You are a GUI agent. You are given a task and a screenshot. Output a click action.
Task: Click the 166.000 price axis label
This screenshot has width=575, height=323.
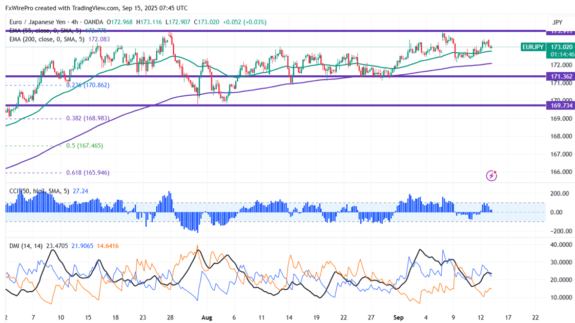click(562, 172)
